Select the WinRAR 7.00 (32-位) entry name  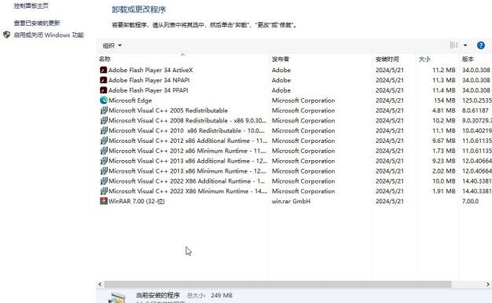pyautogui.click(x=137, y=201)
